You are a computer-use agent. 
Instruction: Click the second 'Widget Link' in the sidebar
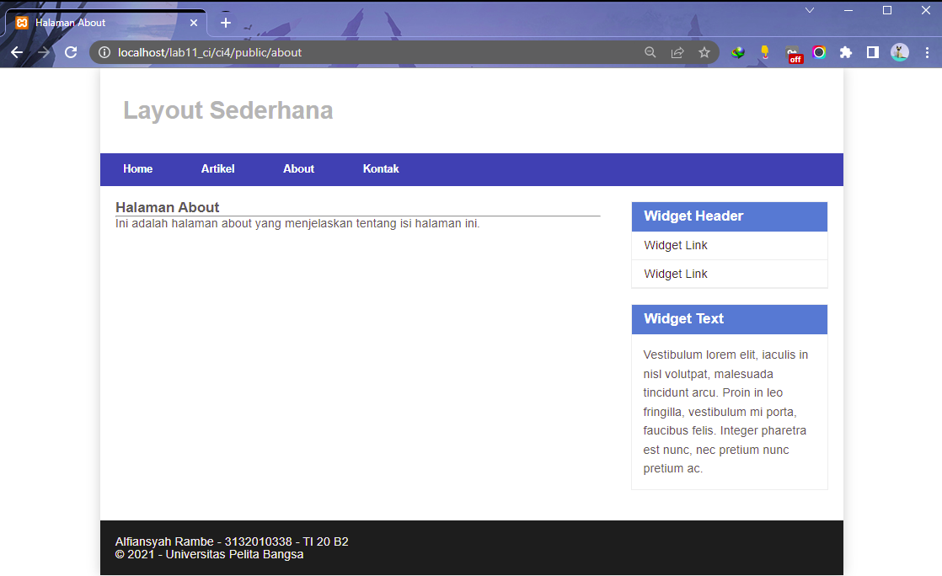coord(675,274)
